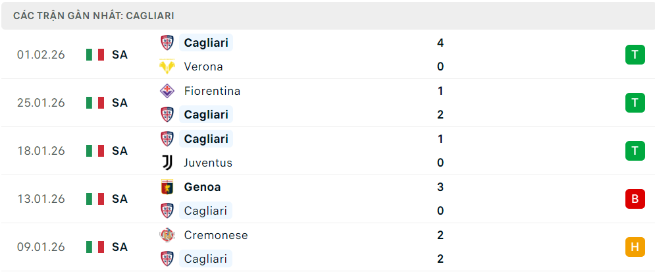The width and height of the screenshot is (655, 272).
Task: Click Italy flag in 13.01.26 match row
Action: click(x=95, y=199)
